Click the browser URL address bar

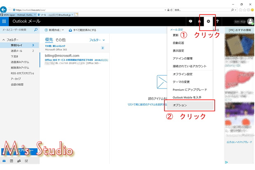coord(88,10)
